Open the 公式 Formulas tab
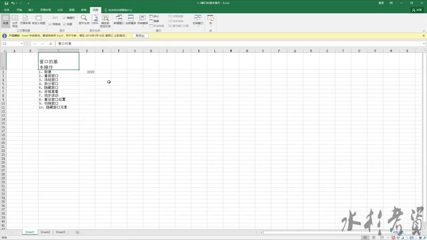The height and width of the screenshot is (240, 427). coord(60,10)
